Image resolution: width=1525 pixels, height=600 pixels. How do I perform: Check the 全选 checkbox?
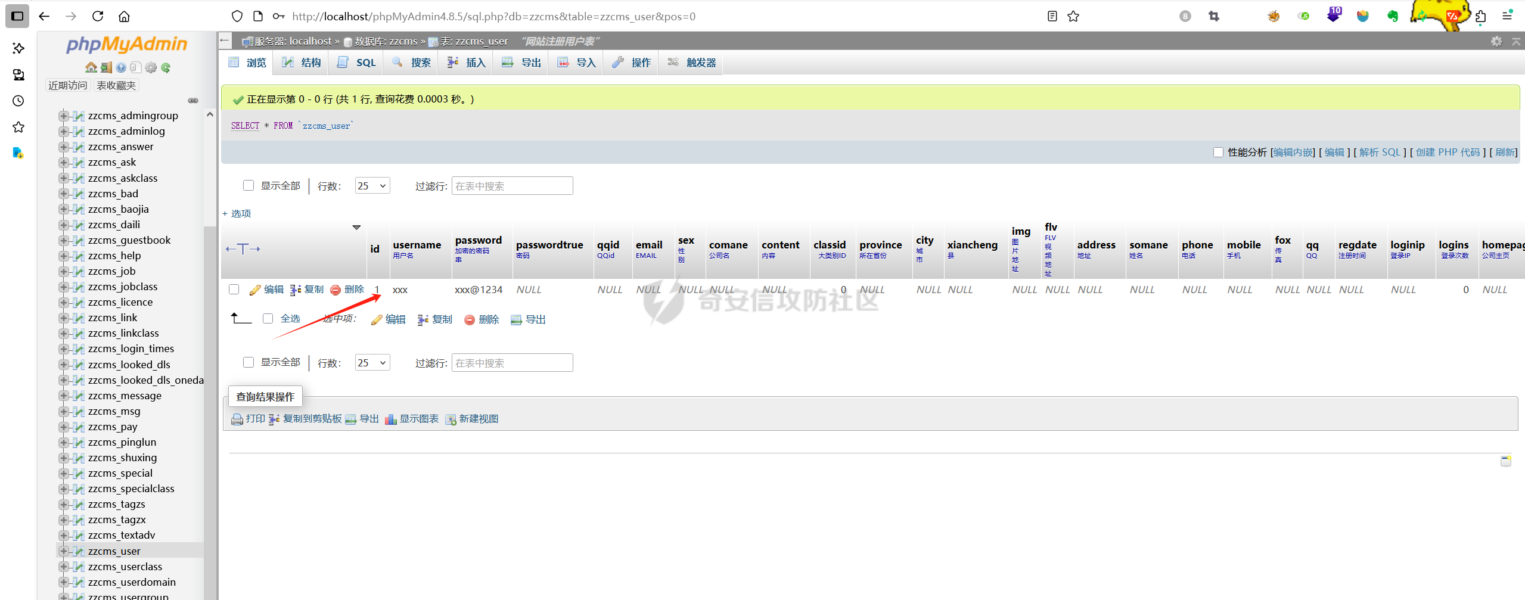click(x=268, y=319)
